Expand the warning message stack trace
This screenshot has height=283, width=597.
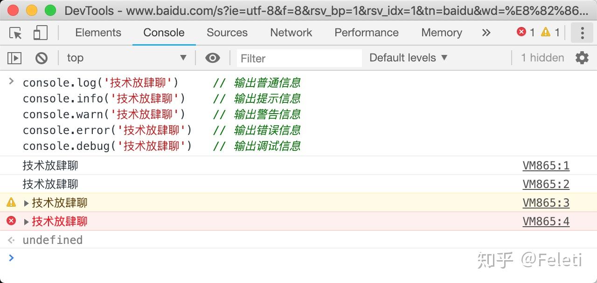click(26, 203)
